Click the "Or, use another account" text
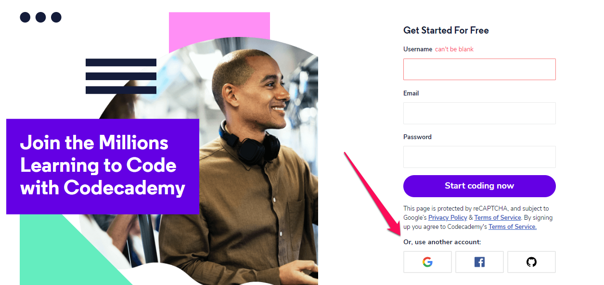This screenshot has height=285, width=604. (442, 242)
